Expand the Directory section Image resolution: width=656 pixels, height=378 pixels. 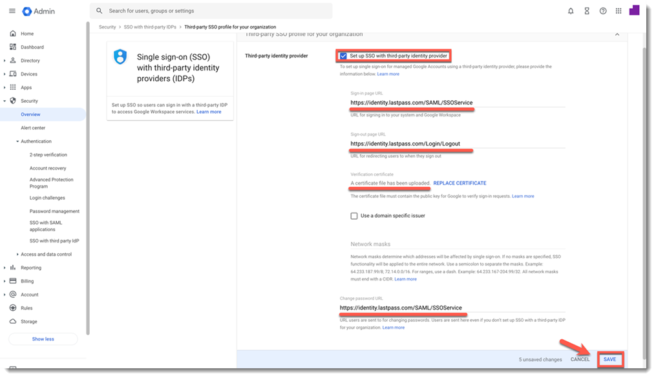5,61
